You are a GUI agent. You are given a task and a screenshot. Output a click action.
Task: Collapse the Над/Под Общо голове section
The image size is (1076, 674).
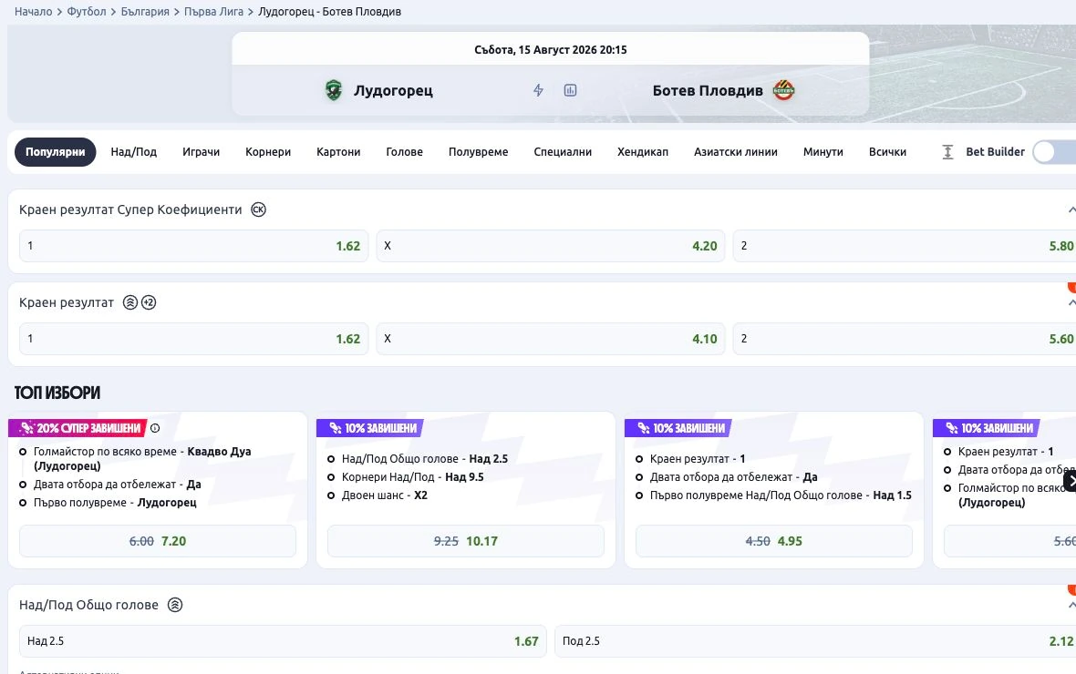[x=1071, y=605]
